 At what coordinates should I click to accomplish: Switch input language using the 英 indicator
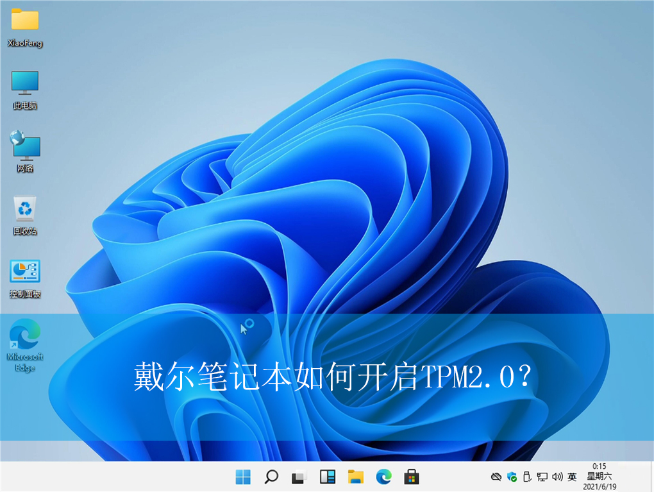click(x=571, y=477)
